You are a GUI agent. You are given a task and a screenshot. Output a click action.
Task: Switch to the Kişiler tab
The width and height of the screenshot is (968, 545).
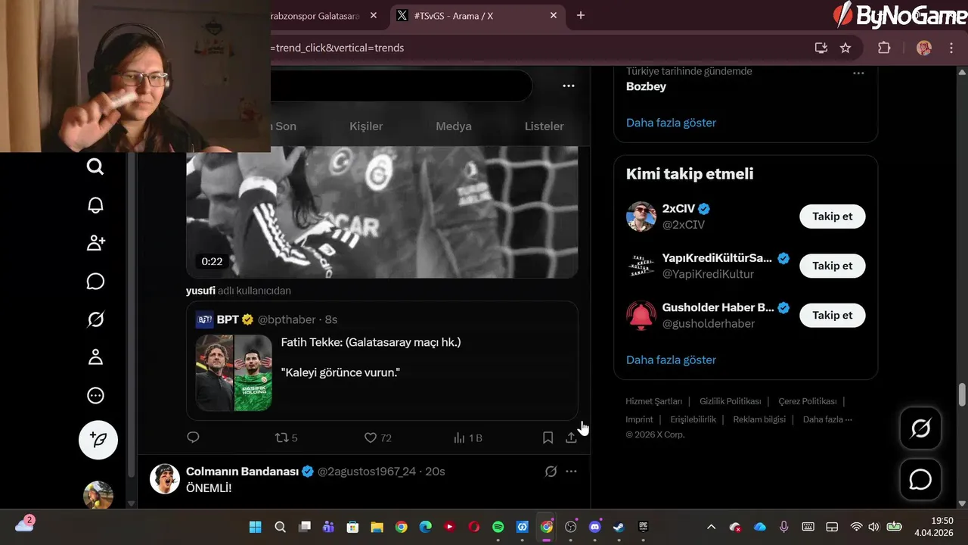point(366,126)
